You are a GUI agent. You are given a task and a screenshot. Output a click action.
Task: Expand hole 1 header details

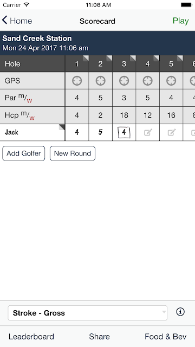click(x=86, y=58)
